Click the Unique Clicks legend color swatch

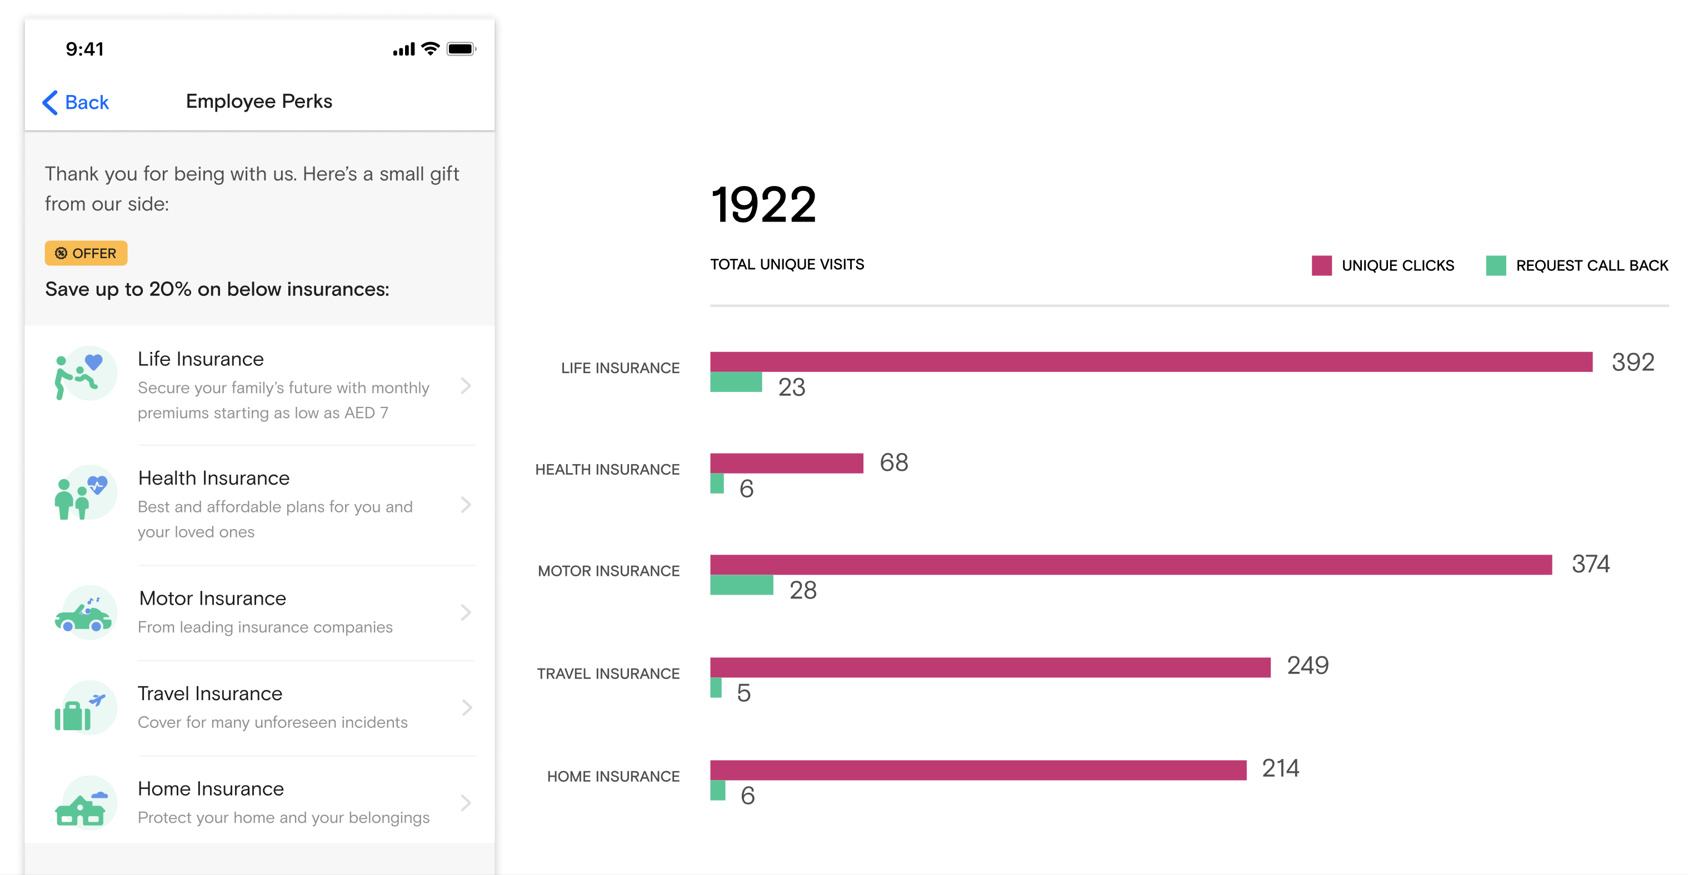[1321, 265]
